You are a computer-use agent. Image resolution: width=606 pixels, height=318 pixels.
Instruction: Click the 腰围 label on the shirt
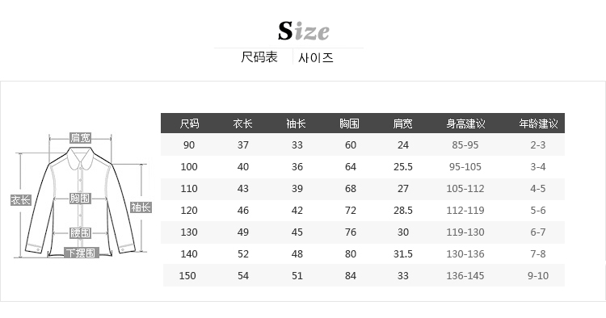click(x=80, y=233)
